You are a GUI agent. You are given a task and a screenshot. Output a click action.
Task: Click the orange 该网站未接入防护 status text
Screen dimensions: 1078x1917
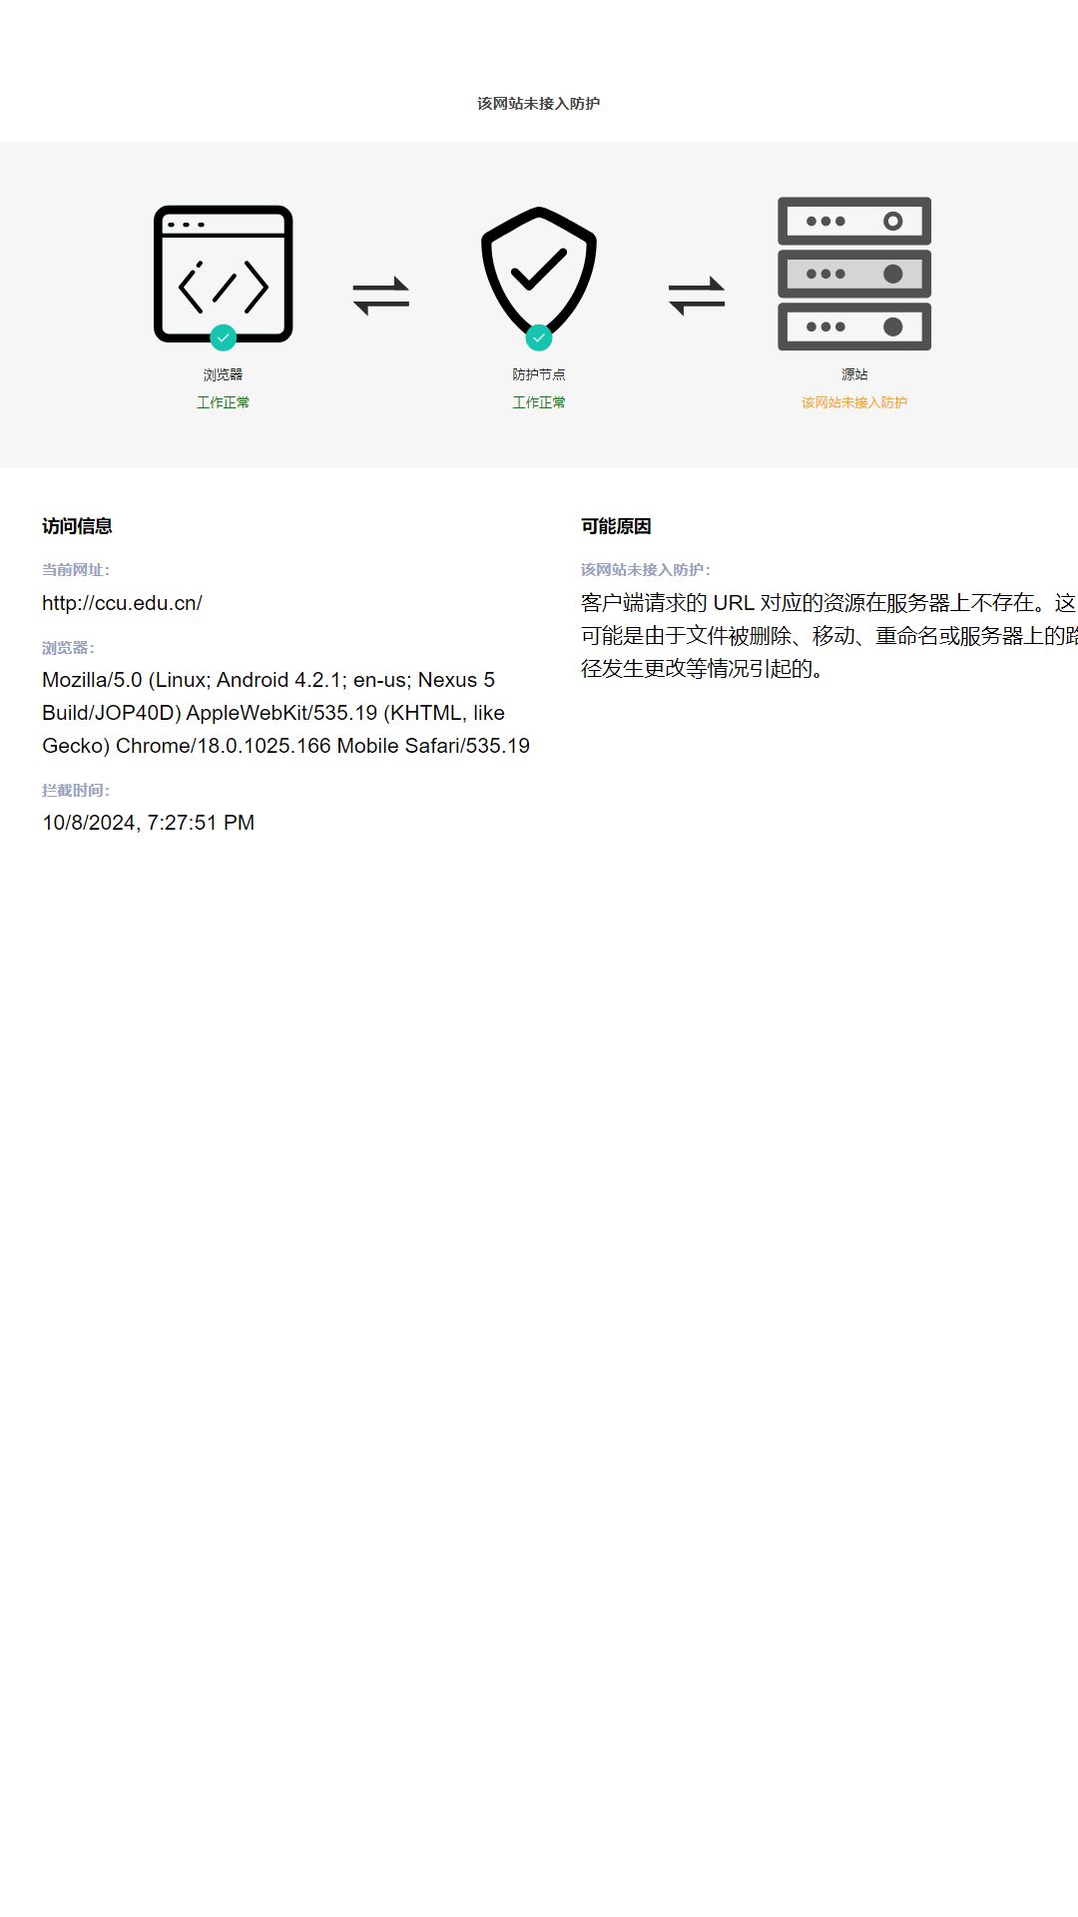pyautogui.click(x=854, y=402)
